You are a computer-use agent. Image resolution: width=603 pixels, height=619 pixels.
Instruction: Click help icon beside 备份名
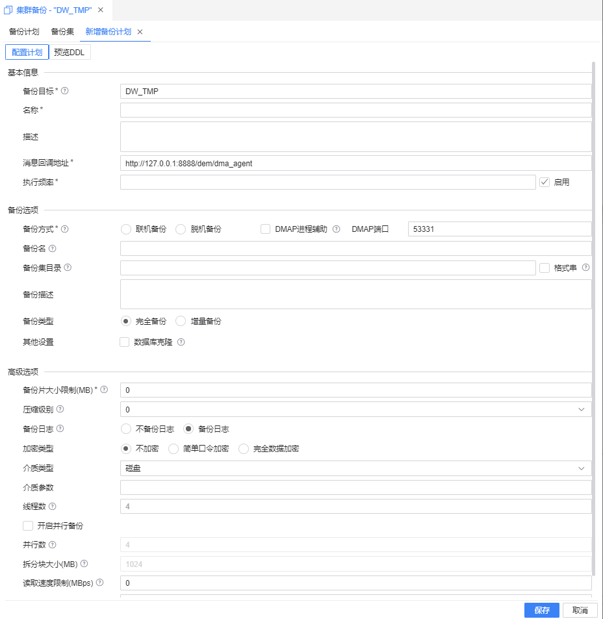52,248
